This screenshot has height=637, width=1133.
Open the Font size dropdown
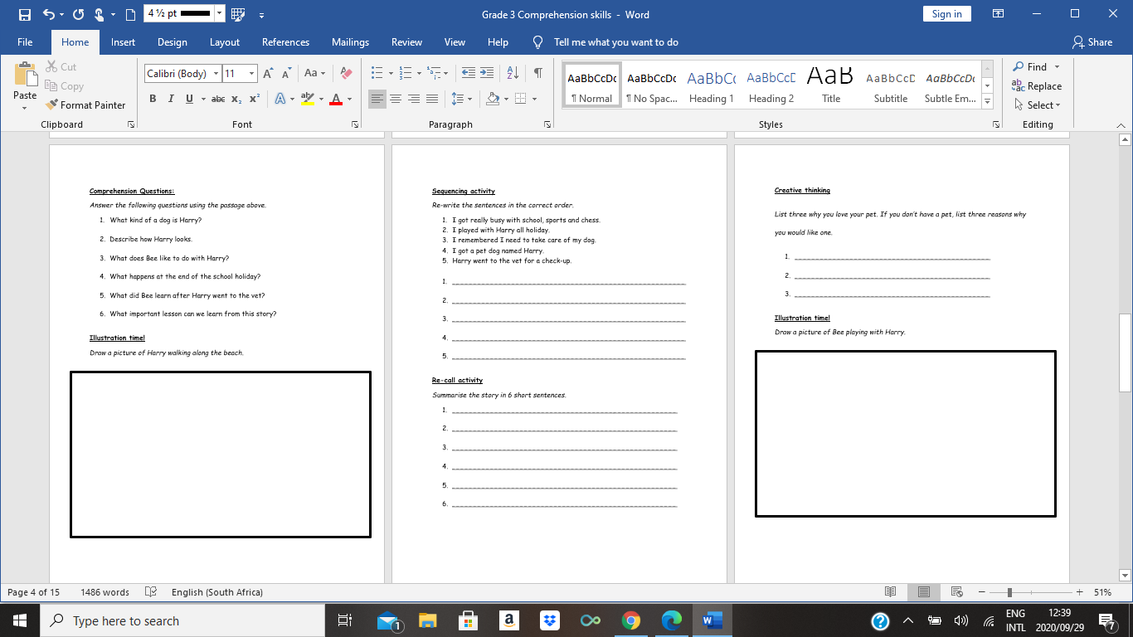(251, 74)
